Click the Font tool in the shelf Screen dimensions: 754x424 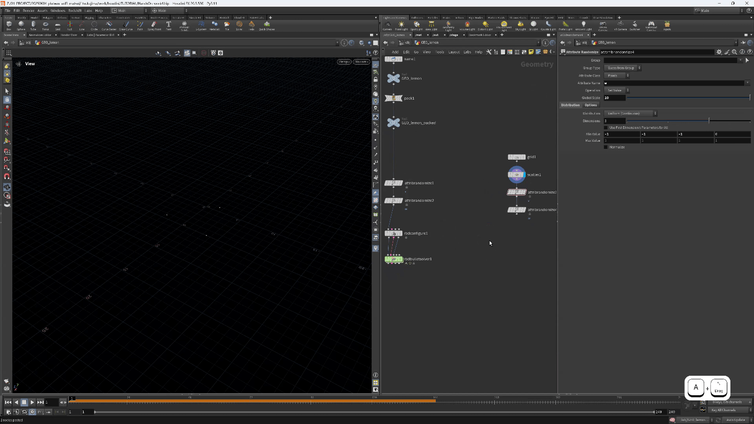(x=168, y=25)
